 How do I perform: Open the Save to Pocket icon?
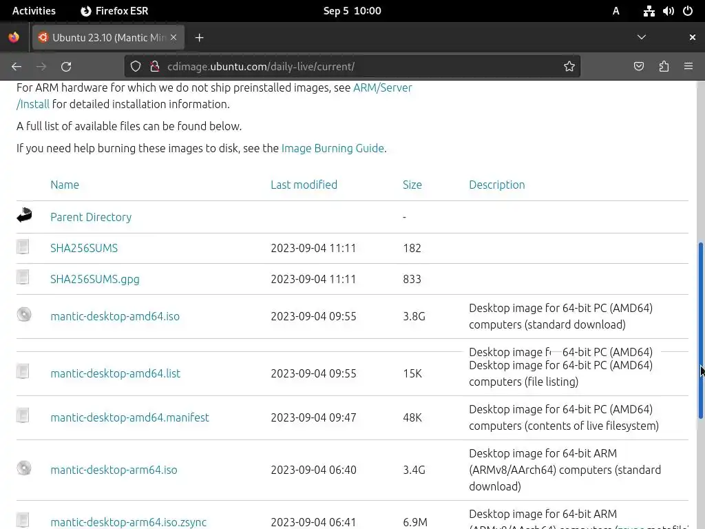[638, 67]
